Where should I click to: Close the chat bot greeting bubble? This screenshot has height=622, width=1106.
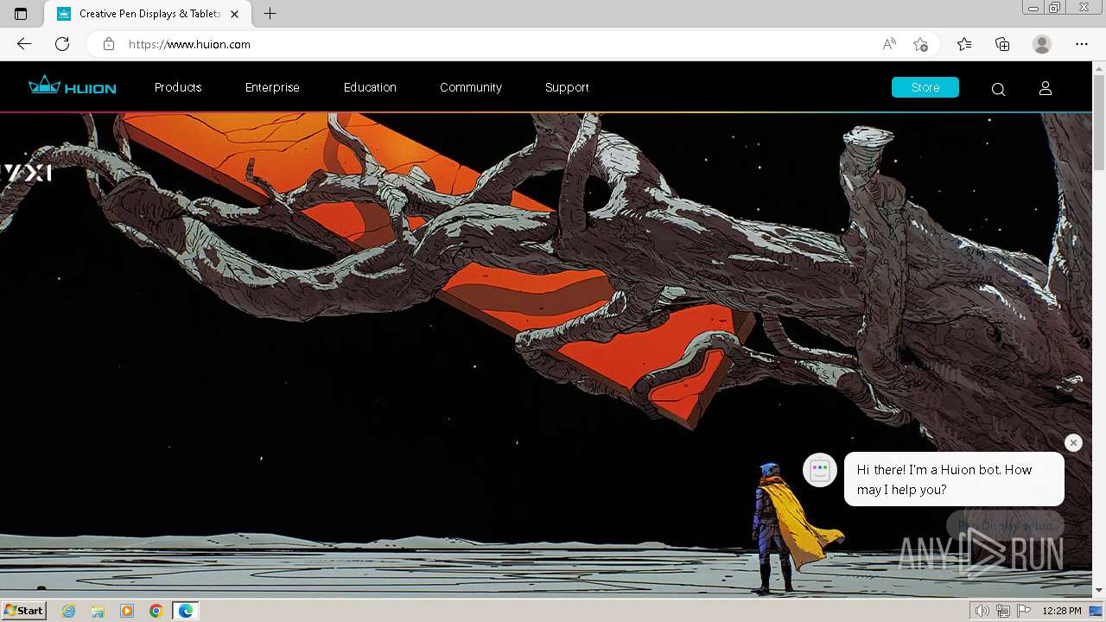click(1073, 442)
